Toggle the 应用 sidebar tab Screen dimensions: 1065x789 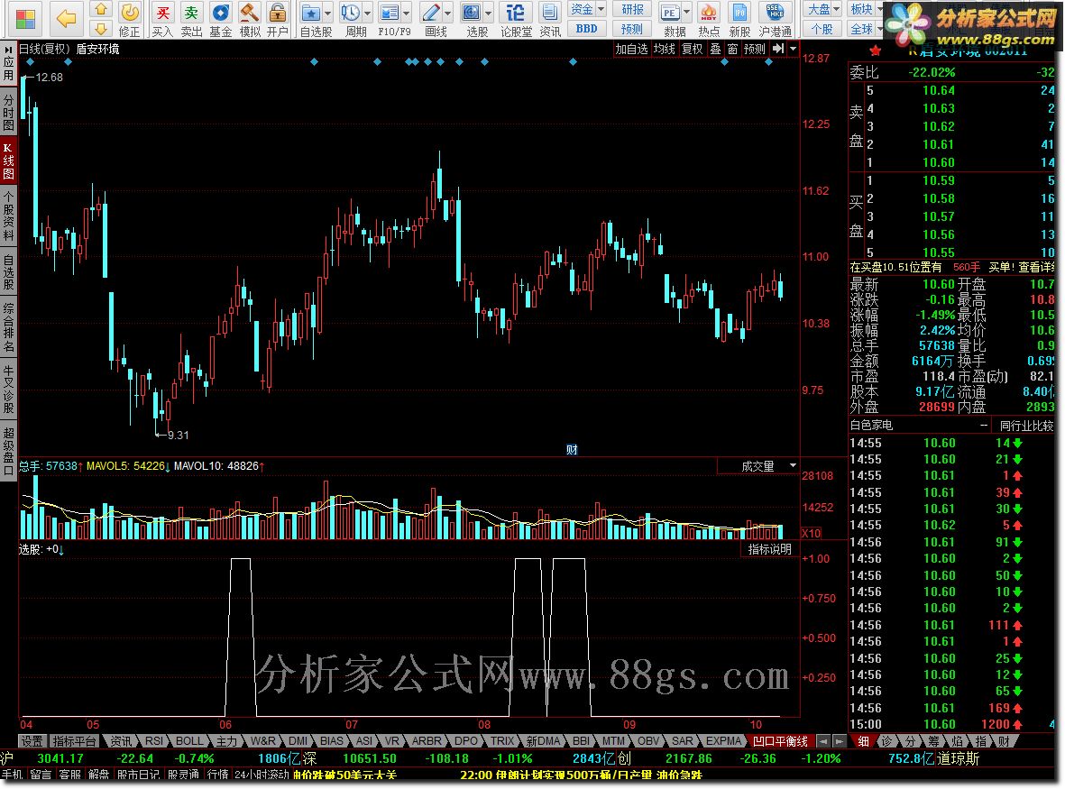point(8,65)
